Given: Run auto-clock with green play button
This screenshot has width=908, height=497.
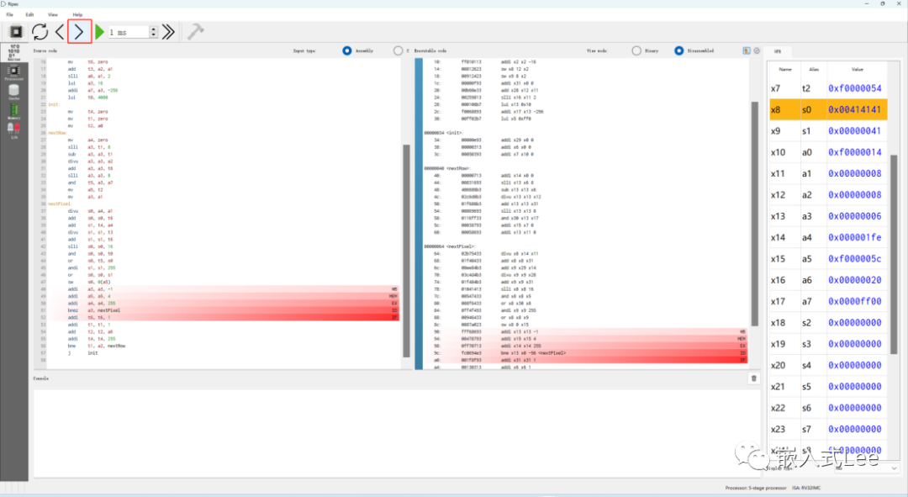Looking at the screenshot, I should coord(99,32).
